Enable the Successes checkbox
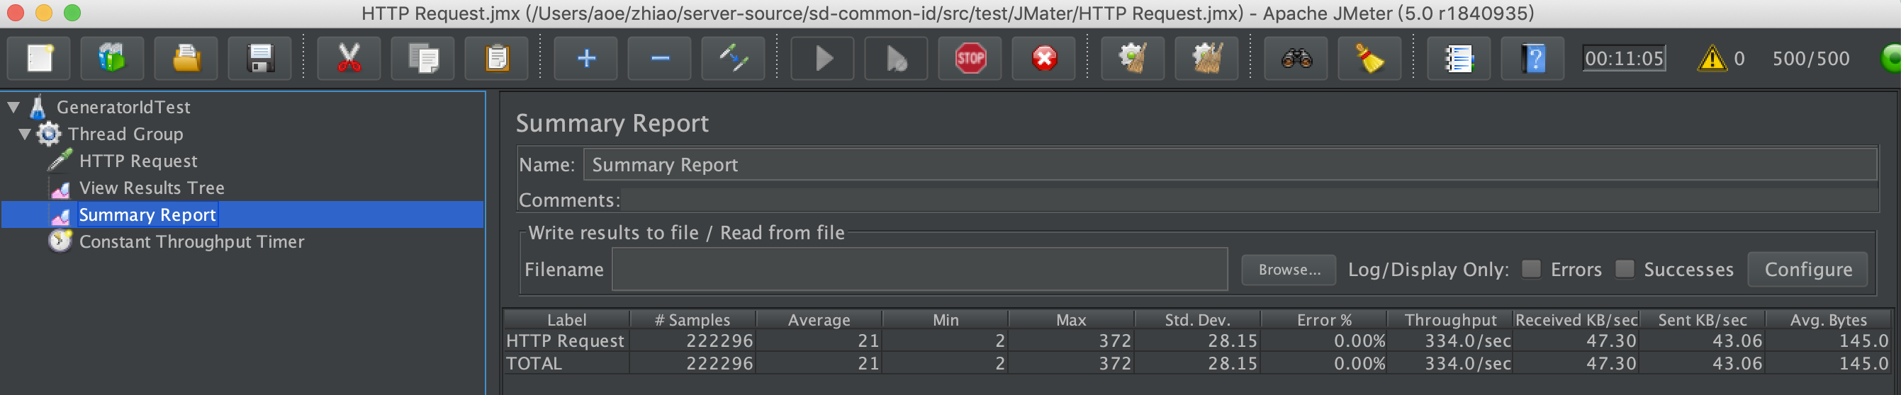1901x395 pixels. click(1625, 269)
